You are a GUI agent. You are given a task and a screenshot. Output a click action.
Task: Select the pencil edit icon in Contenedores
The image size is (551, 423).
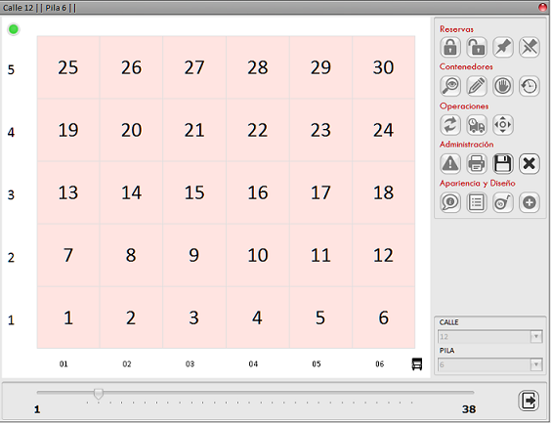[477, 86]
